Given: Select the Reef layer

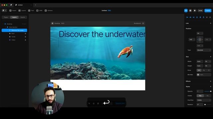Looking at the screenshot, I should (x=14, y=33).
